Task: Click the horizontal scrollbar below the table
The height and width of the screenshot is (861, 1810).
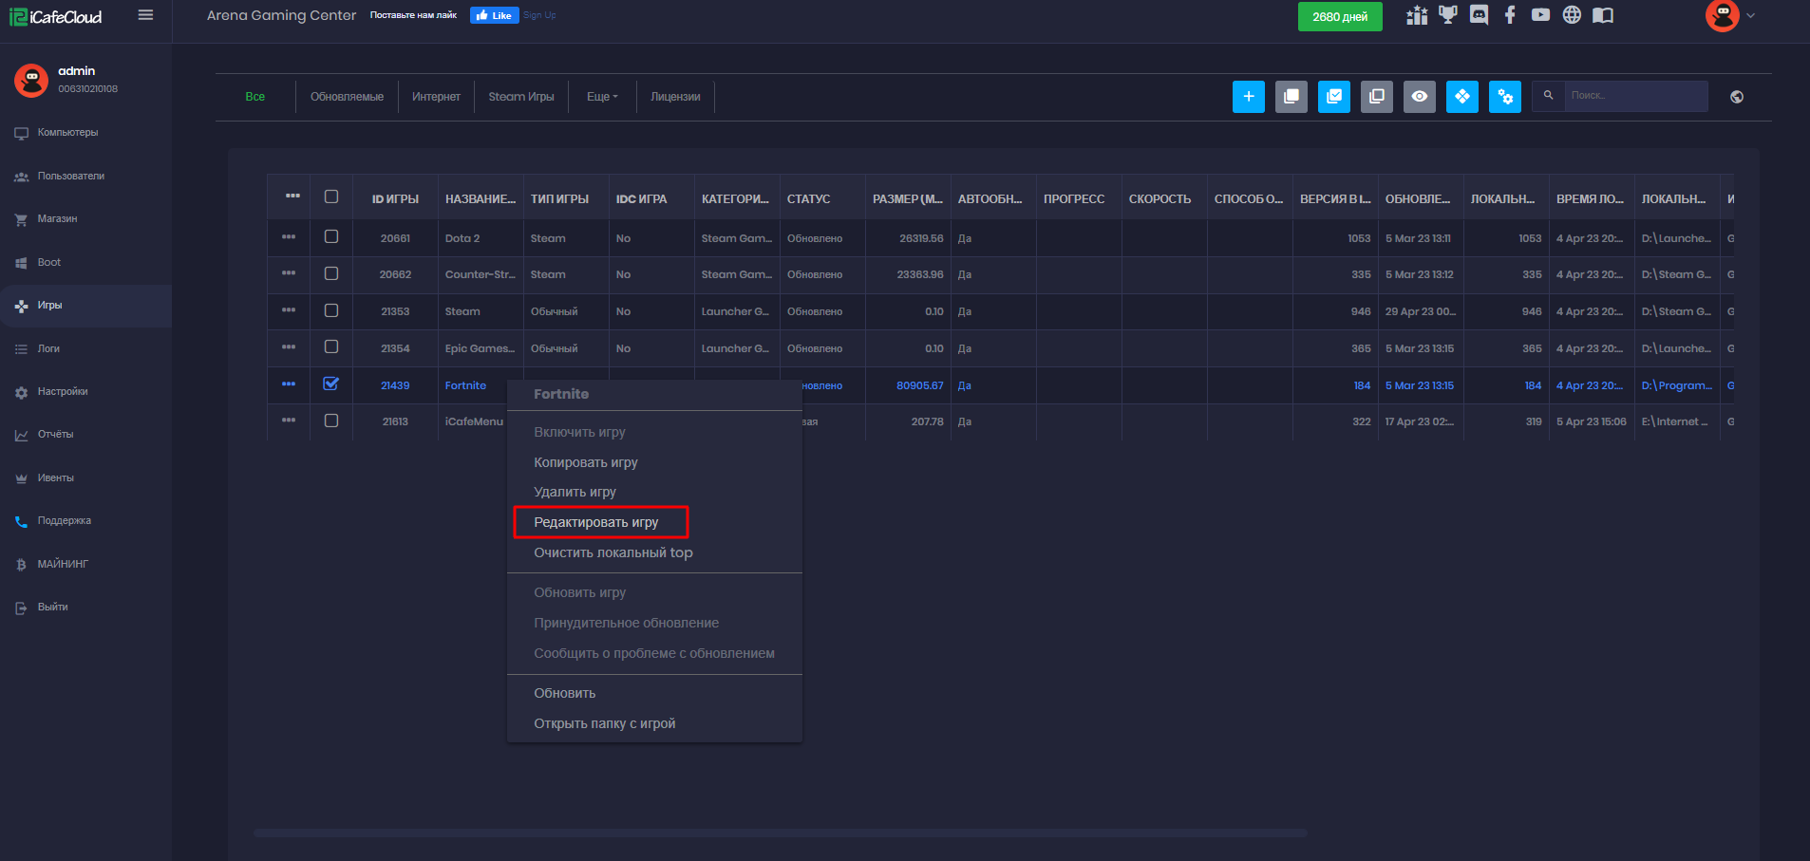Action: pos(780,833)
